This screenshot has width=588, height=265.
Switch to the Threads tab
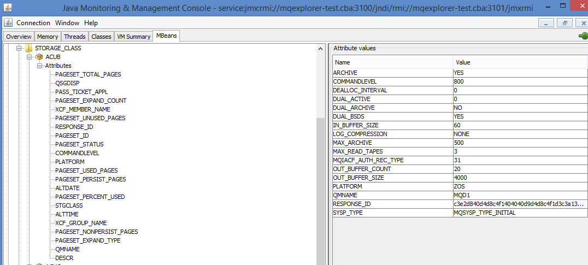(x=74, y=37)
